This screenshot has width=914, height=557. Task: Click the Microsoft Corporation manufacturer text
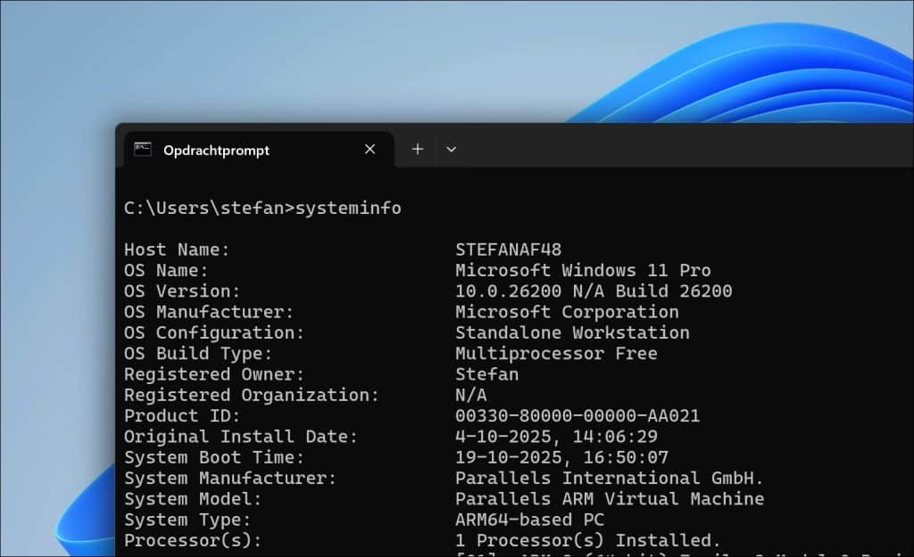pyautogui.click(x=567, y=312)
